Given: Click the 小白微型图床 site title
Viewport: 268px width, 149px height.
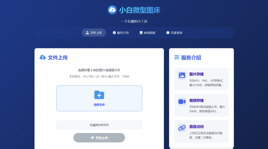Looking at the screenshot, I should 140,10.
